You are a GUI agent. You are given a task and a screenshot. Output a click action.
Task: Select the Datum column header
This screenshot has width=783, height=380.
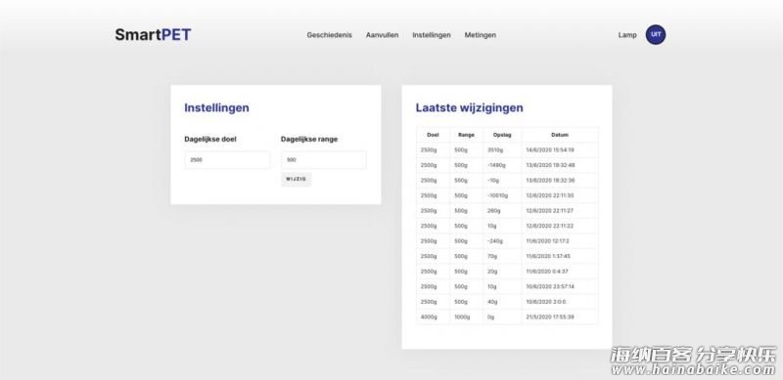click(x=559, y=135)
